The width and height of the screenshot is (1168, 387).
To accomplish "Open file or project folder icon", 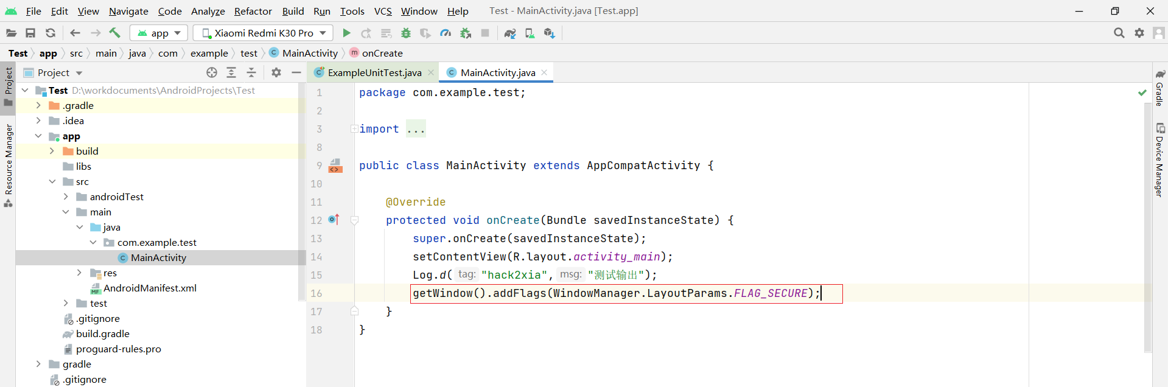I will click(x=11, y=33).
